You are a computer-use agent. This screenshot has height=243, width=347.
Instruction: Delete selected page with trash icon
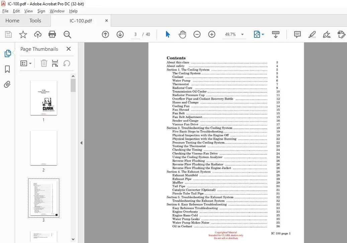point(44,64)
